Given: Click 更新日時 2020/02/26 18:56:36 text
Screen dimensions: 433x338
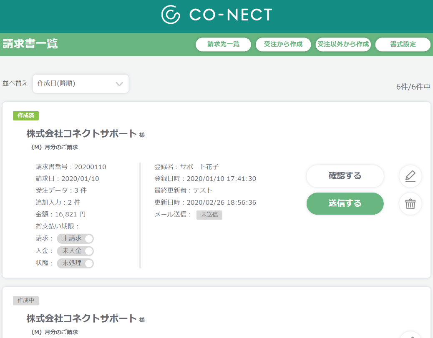Looking at the screenshot, I should click(x=205, y=203).
